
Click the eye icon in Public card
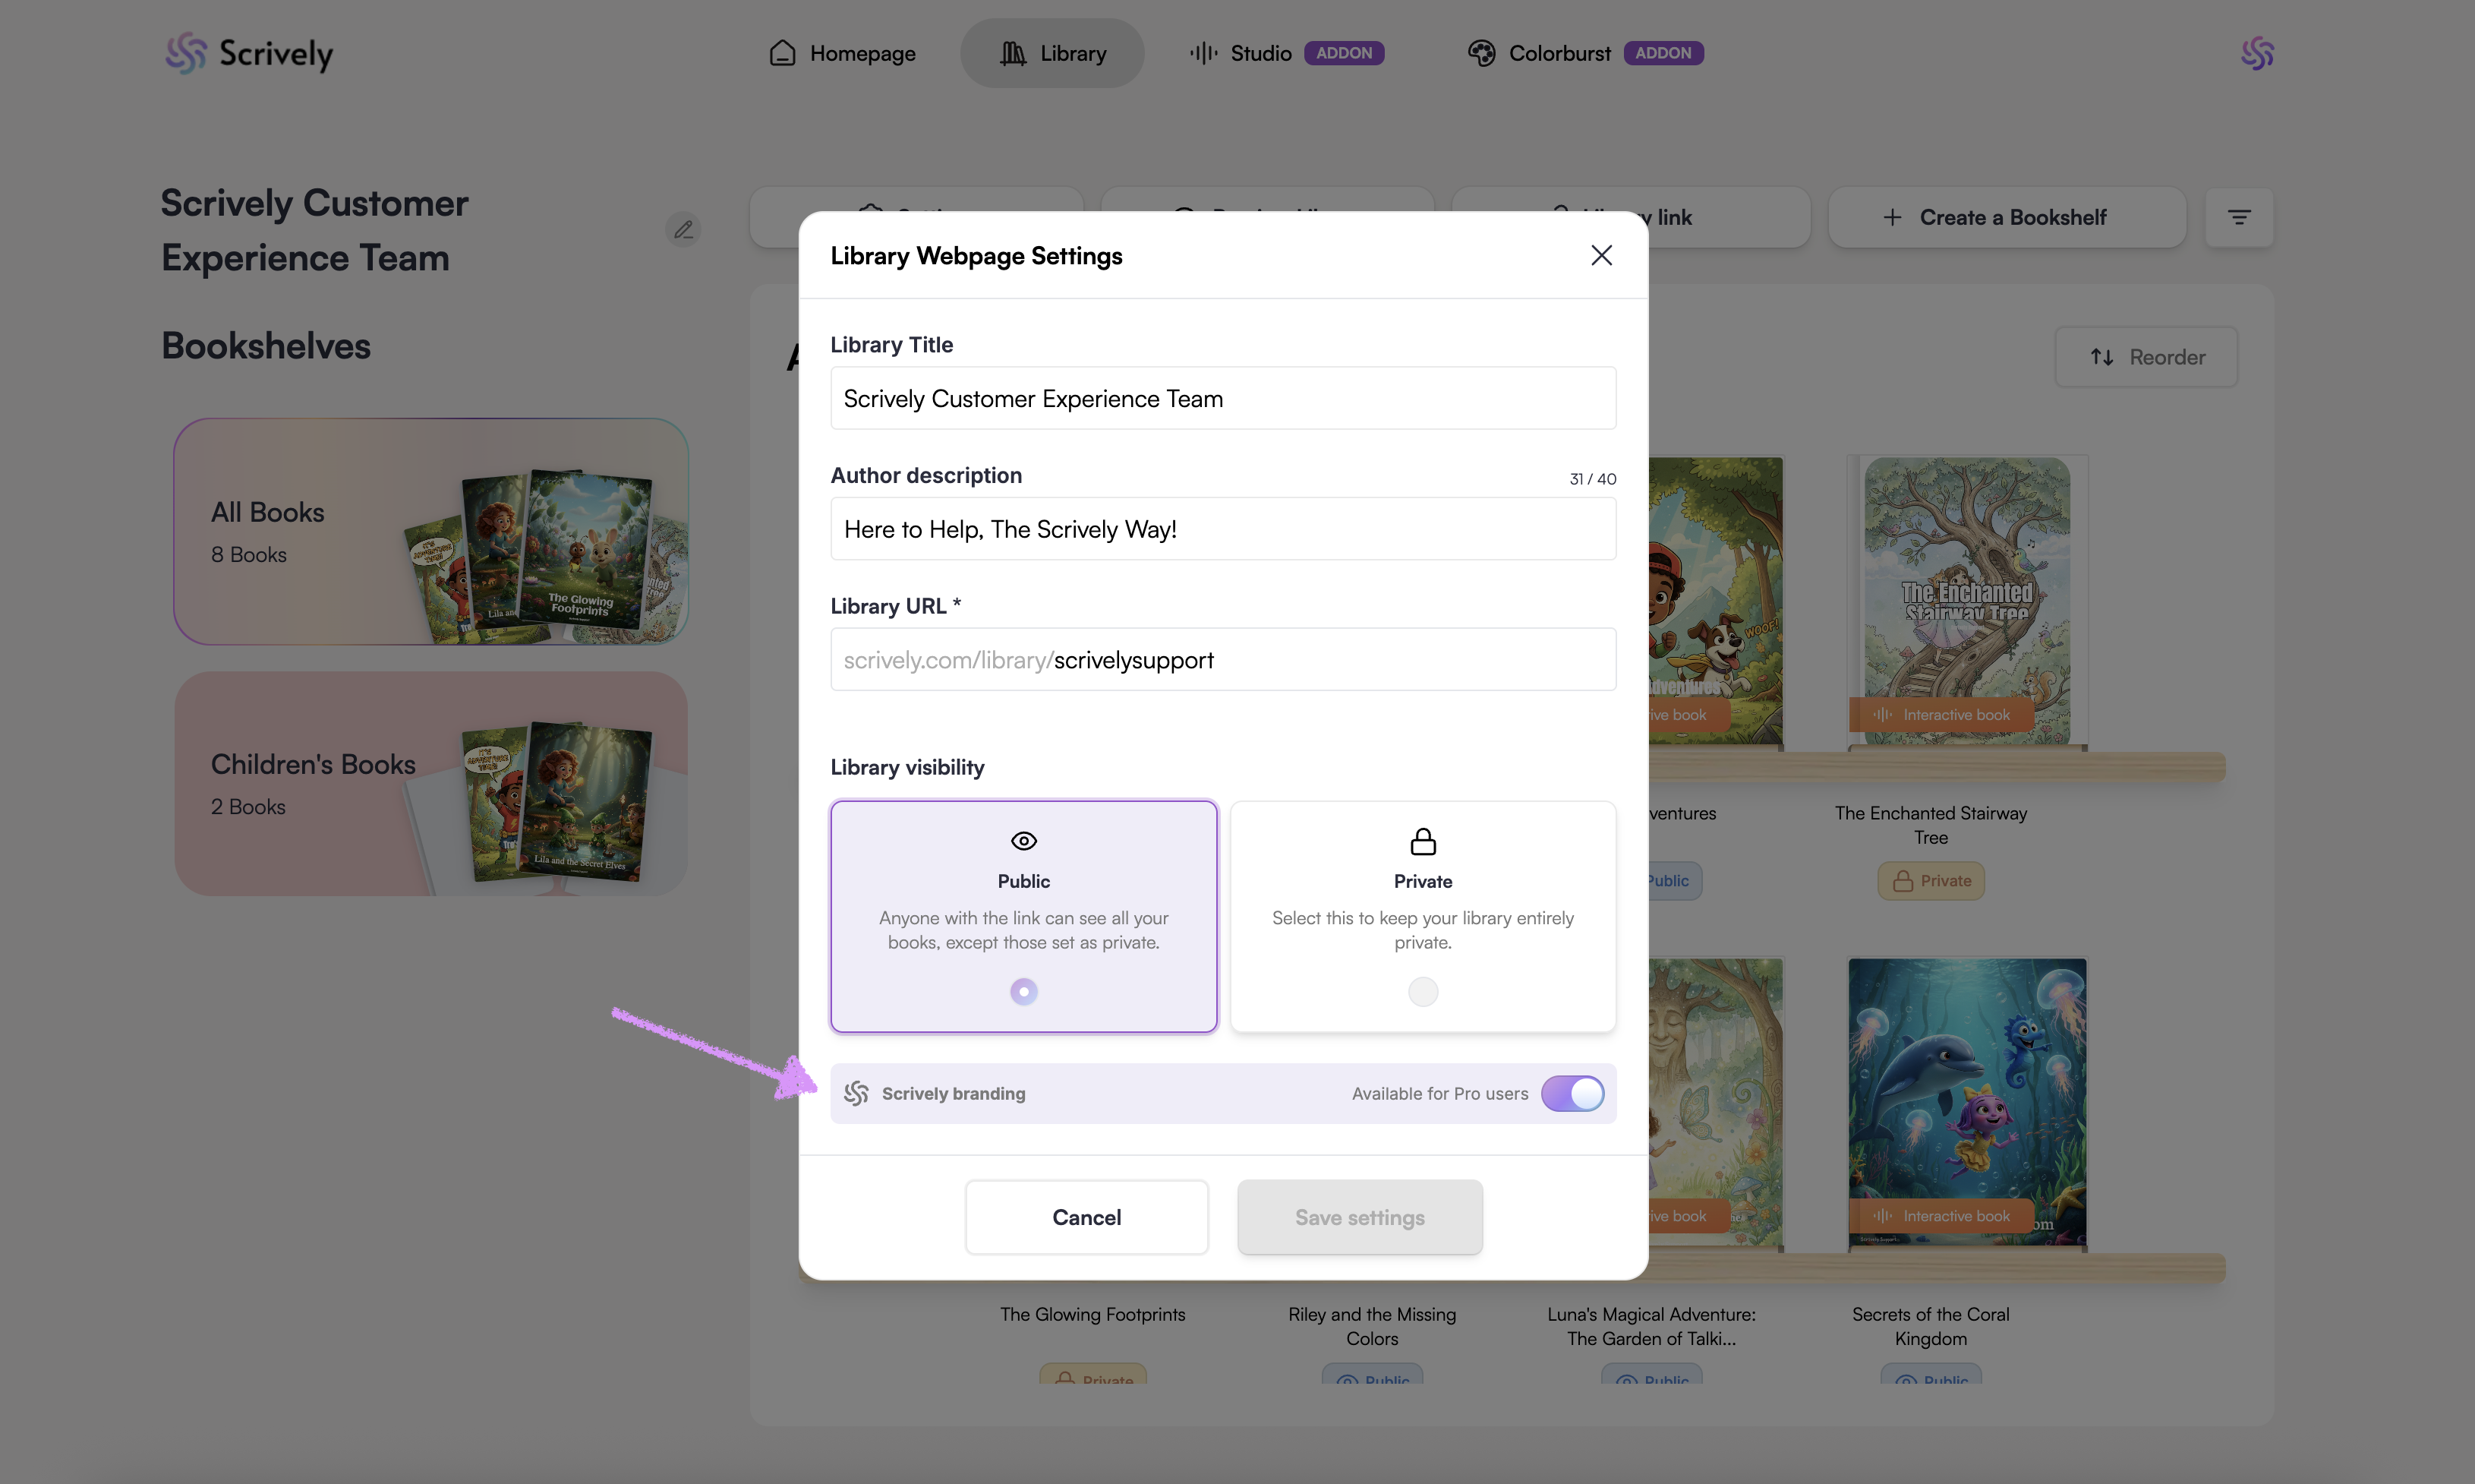coord(1023,841)
